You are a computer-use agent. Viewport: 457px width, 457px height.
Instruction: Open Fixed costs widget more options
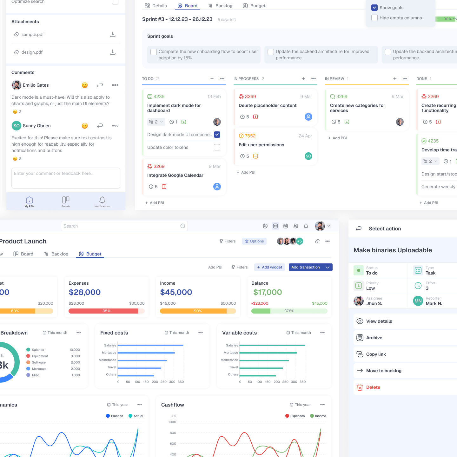point(201,333)
